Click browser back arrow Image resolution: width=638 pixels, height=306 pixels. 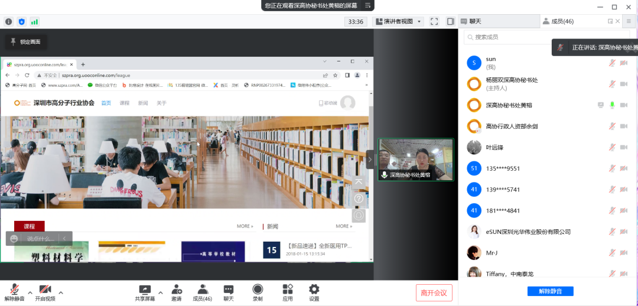coord(8,75)
